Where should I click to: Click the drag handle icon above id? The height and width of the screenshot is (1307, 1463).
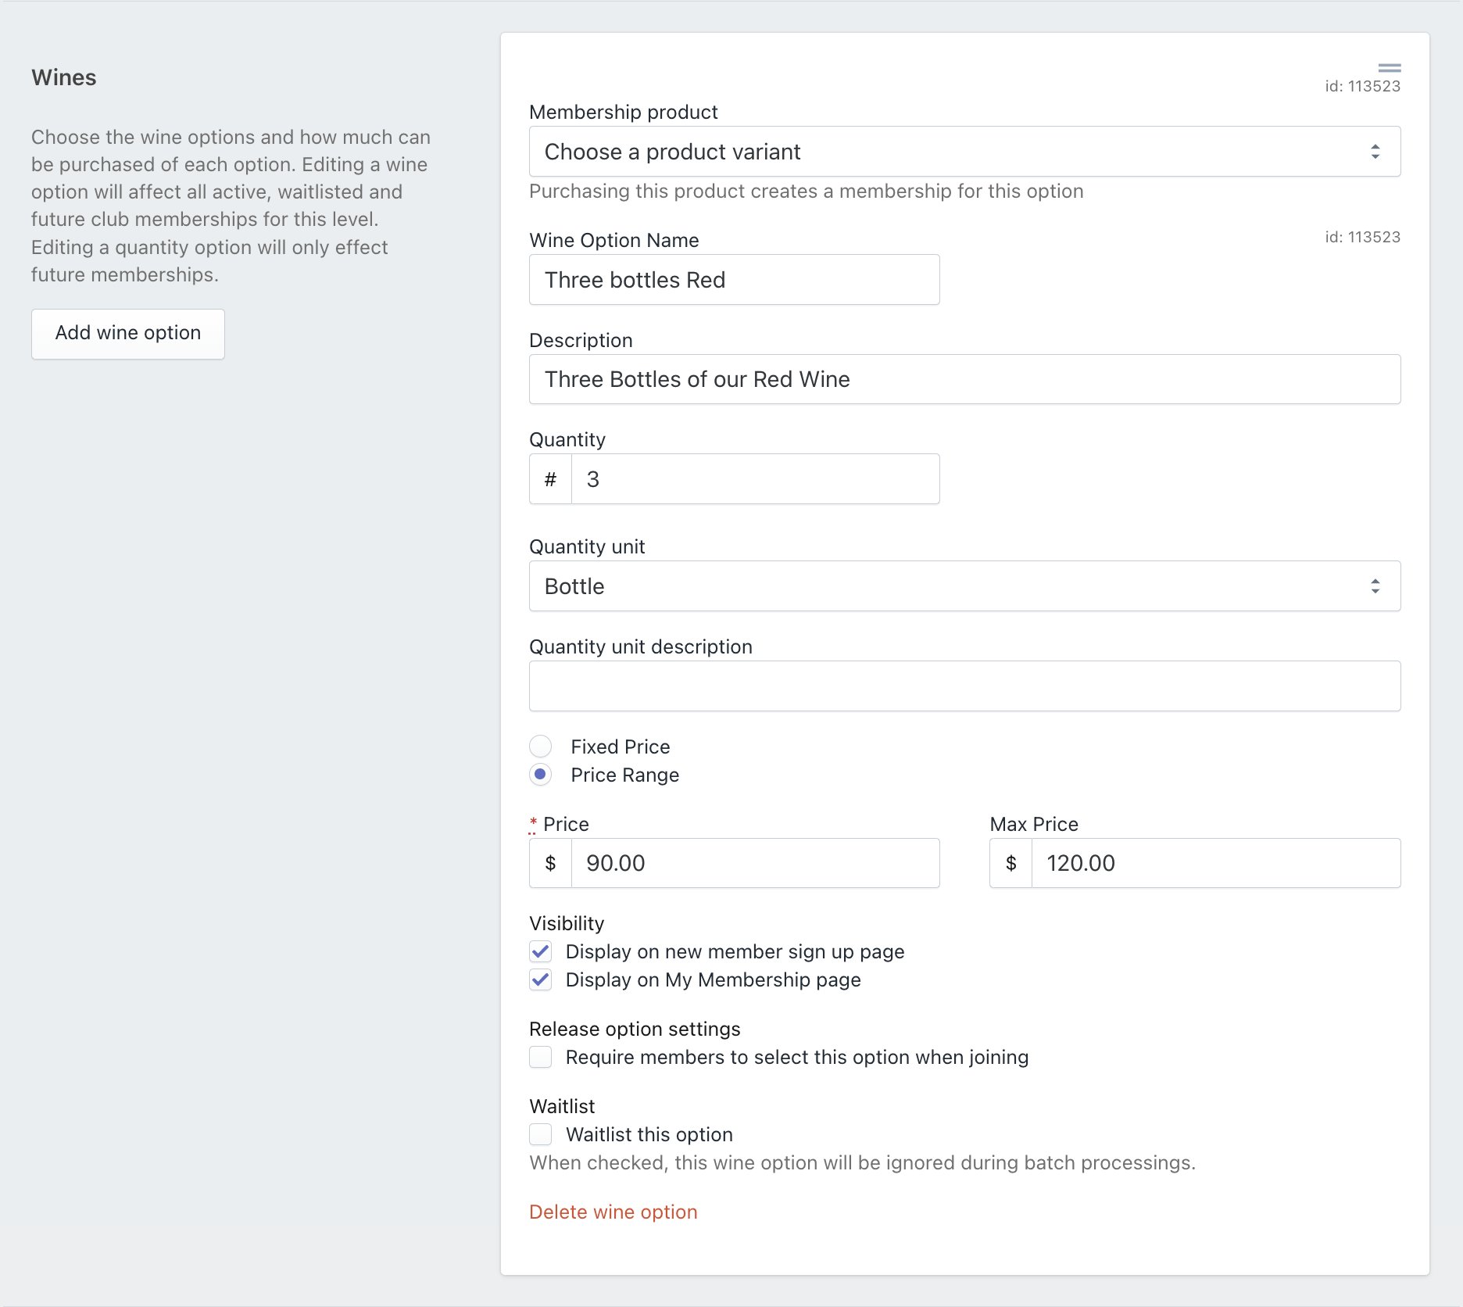[x=1389, y=68]
